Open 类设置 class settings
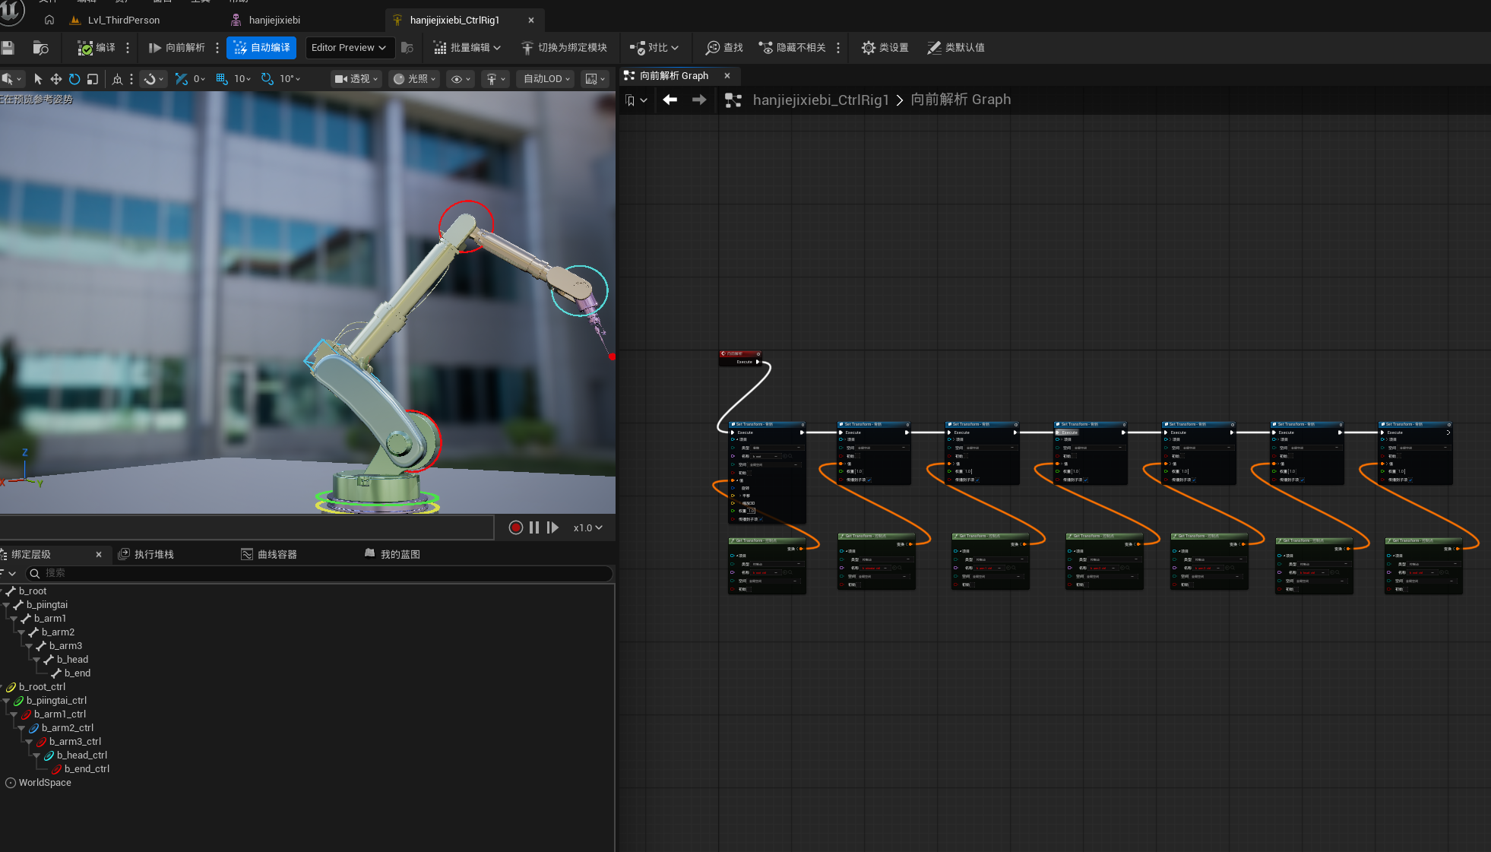Screen dimensions: 1491x852 tap(885, 48)
